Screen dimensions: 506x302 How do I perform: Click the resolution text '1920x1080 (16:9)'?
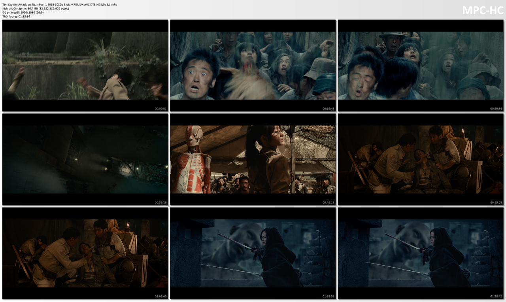point(32,12)
